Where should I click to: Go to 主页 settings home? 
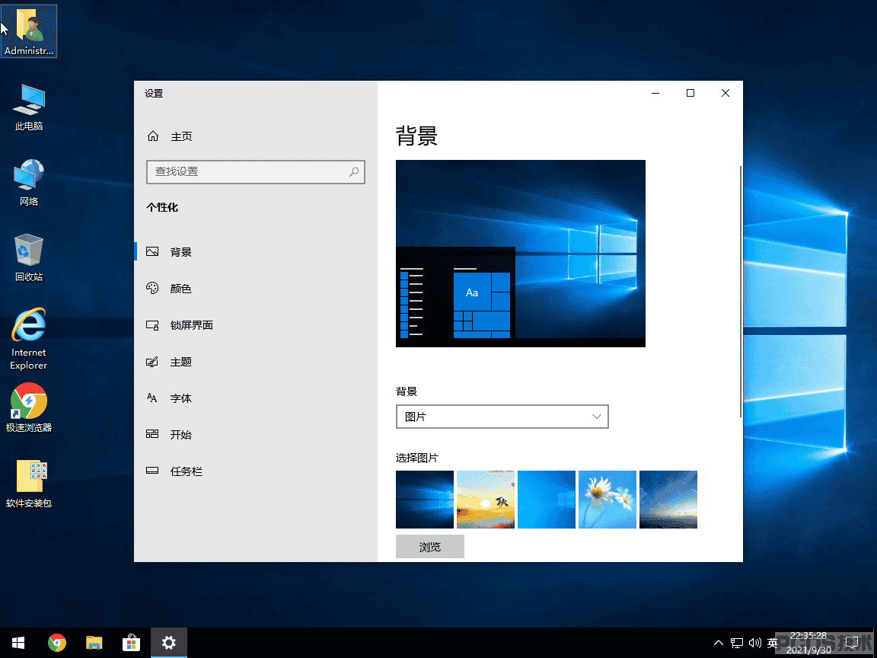[x=170, y=136]
